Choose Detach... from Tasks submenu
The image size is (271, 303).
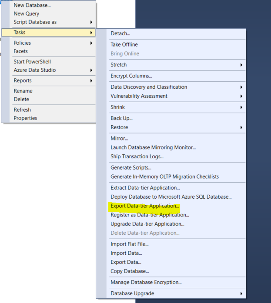click(x=171, y=33)
